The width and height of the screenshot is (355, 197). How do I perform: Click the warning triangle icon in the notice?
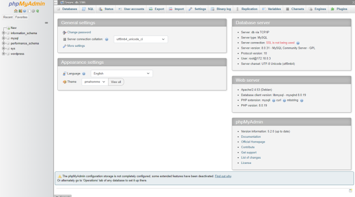(60, 176)
